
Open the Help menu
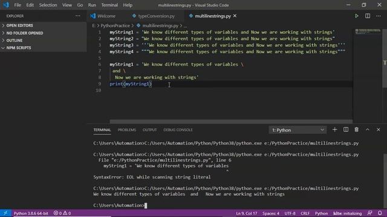pyautogui.click(x=128, y=5)
